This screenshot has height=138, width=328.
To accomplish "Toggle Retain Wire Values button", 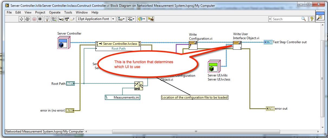I will 54,19.
